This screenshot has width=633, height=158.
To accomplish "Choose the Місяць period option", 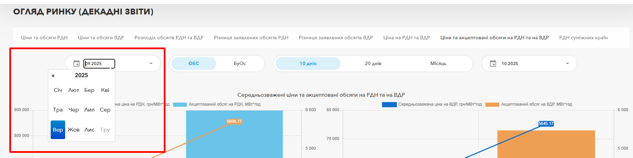I will (438, 63).
